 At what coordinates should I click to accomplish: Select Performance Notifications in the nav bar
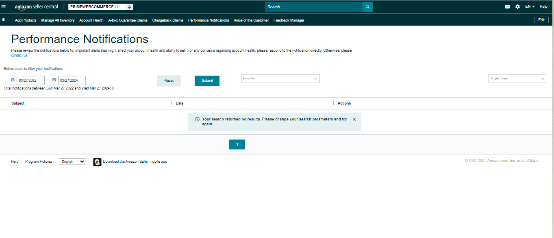tap(209, 20)
